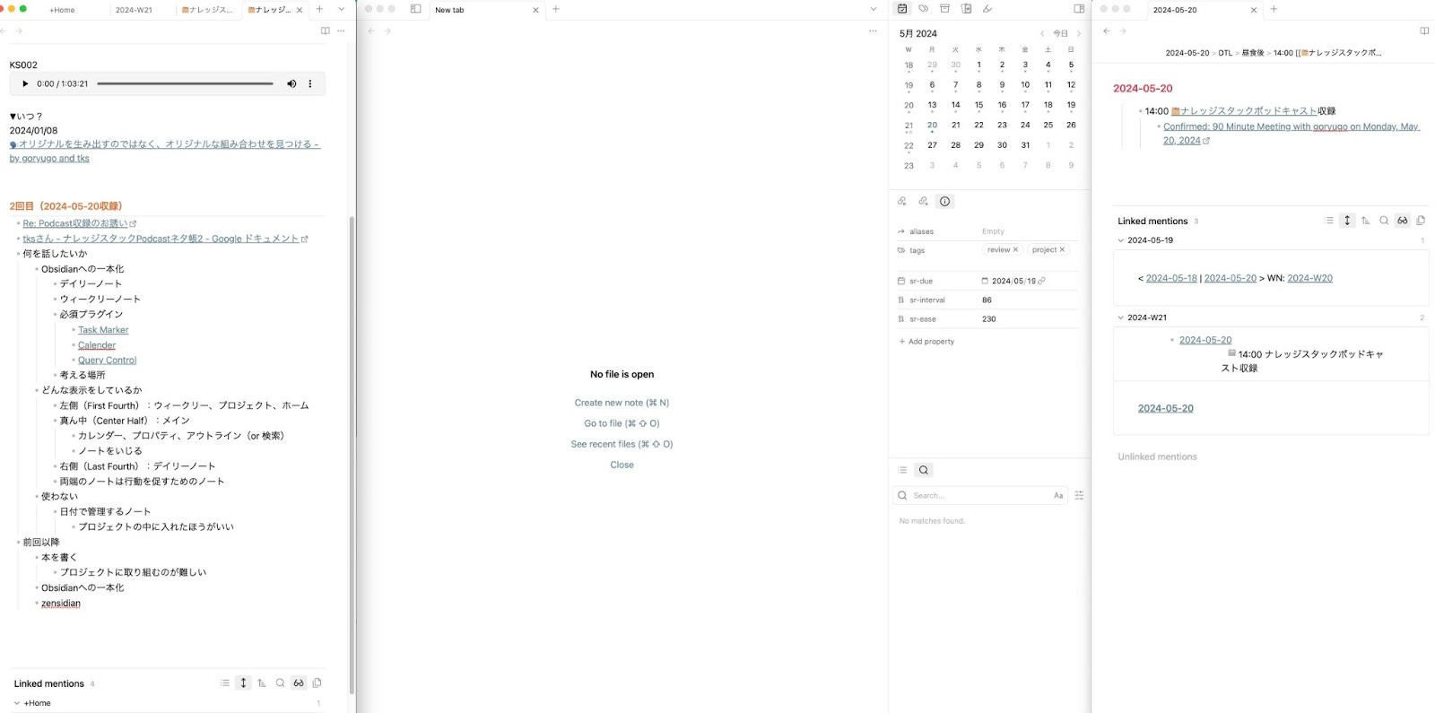Toggle show more context in the left Linked mentions panel
The height and width of the screenshot is (713, 1435).
[243, 683]
